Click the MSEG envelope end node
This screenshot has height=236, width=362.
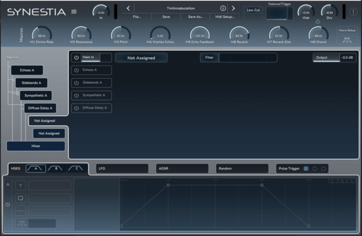[x=309, y=227]
